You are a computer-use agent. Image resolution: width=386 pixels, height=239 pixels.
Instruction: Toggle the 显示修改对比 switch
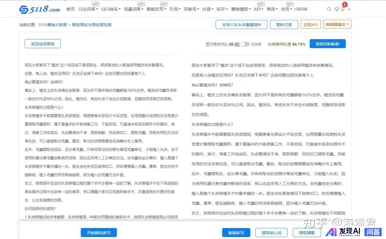tap(245, 44)
